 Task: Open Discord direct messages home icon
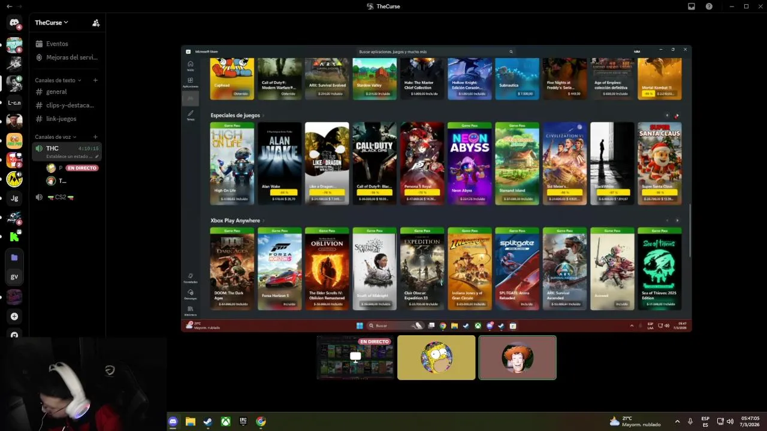[x=14, y=23]
